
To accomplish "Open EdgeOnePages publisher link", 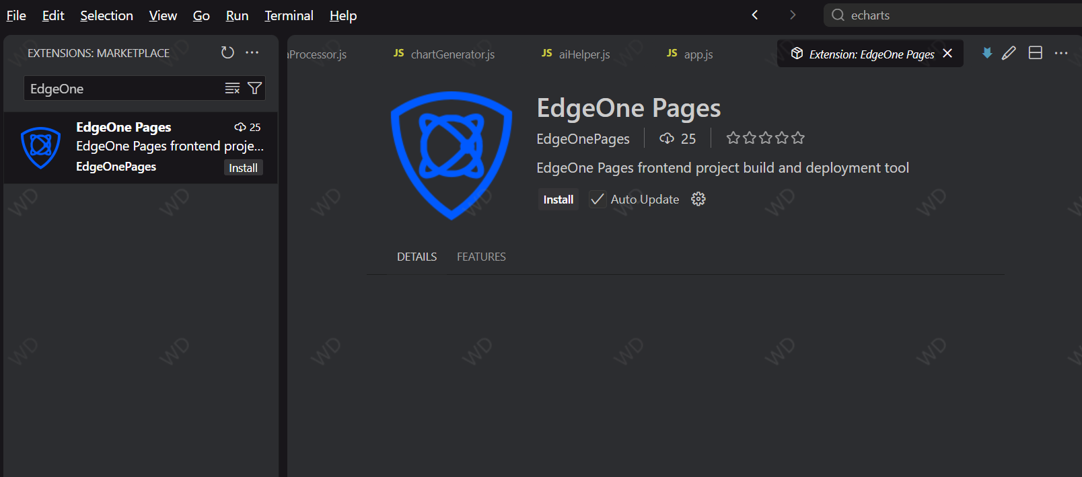I will pyautogui.click(x=583, y=139).
